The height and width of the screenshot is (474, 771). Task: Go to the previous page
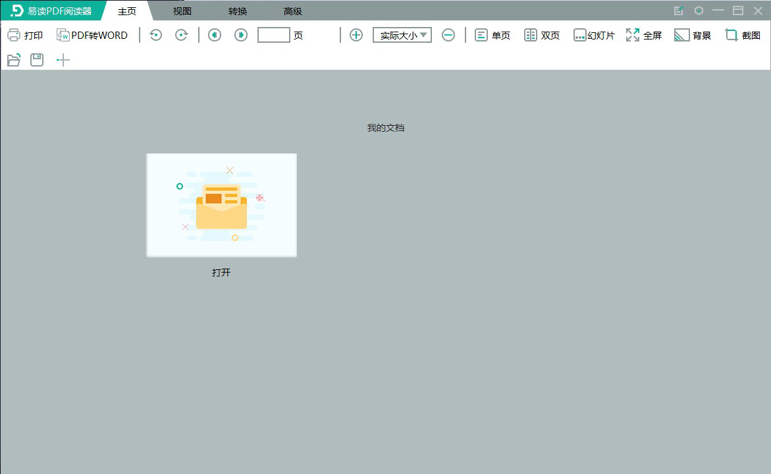[215, 35]
